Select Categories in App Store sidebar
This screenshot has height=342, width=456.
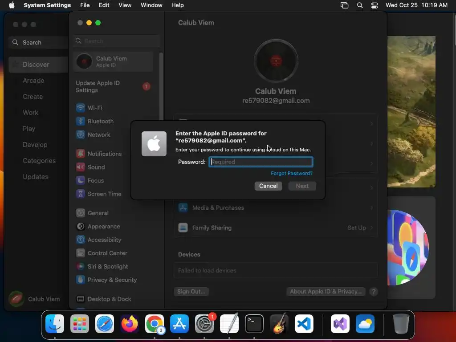click(38, 161)
